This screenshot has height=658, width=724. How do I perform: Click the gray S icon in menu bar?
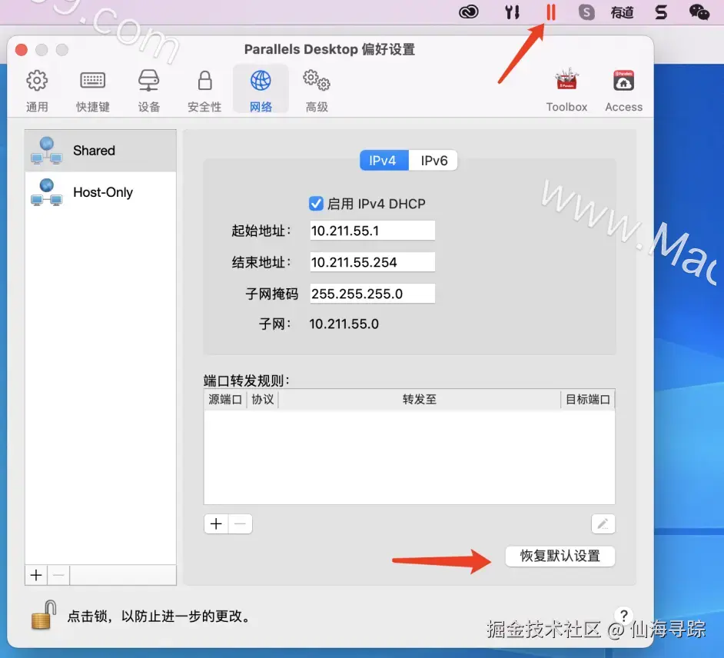tap(586, 12)
